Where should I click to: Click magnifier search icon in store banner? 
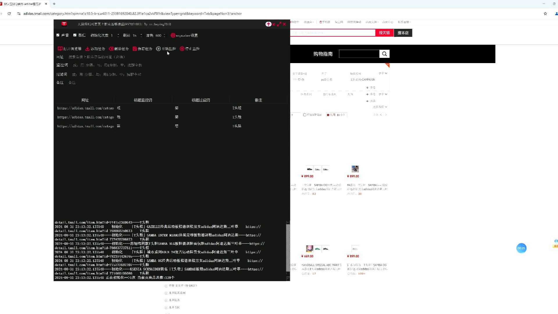point(384,54)
